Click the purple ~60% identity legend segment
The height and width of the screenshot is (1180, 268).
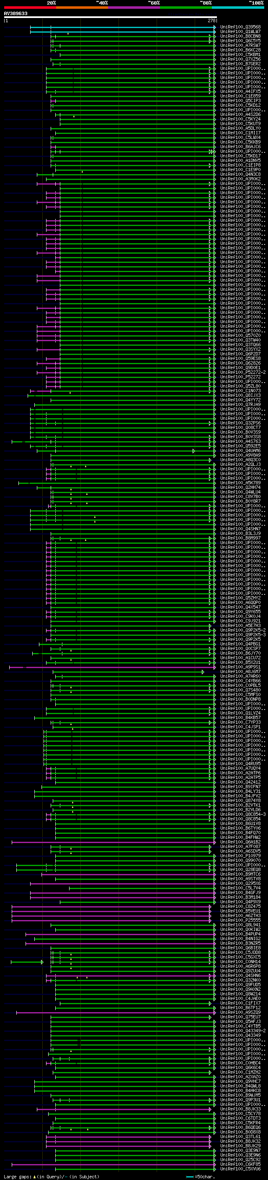tap(134, 8)
